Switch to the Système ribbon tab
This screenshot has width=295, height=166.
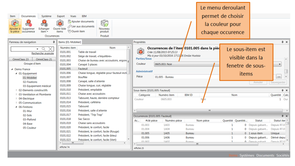tap(46, 16)
